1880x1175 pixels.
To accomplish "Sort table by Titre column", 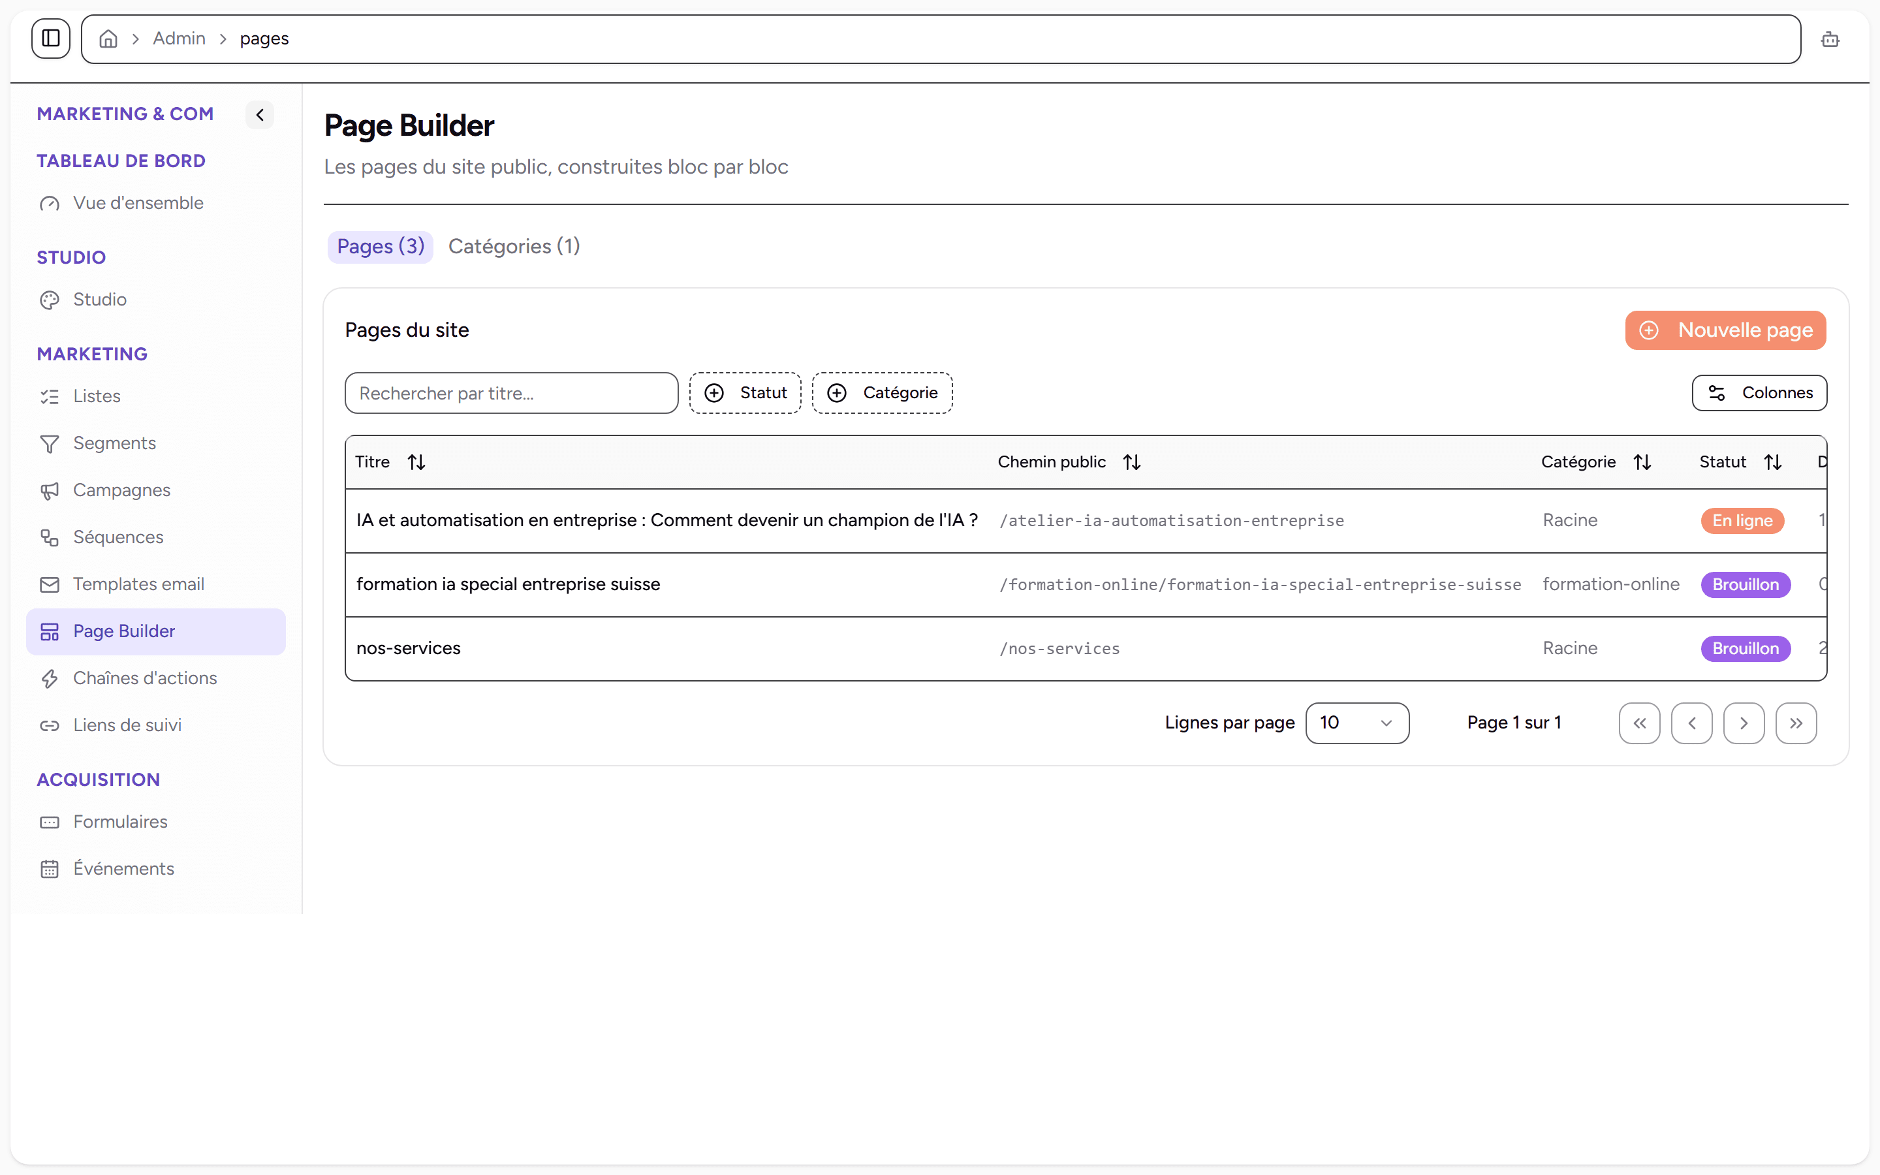I will pyautogui.click(x=391, y=462).
